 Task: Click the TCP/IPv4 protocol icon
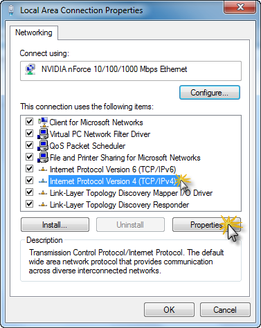[43, 181]
